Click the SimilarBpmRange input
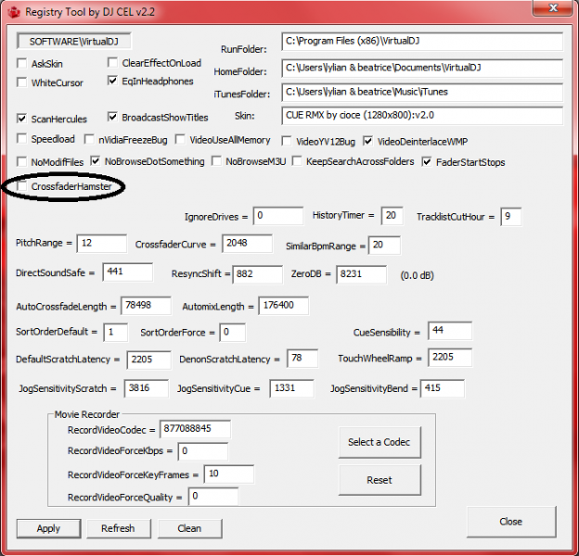The image size is (579, 556). [384, 246]
